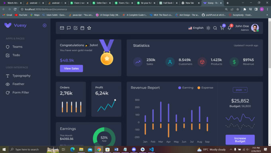Viewport: 271px width, 153px height.
Task: Bookmark this page with the star
Action: 238,9
